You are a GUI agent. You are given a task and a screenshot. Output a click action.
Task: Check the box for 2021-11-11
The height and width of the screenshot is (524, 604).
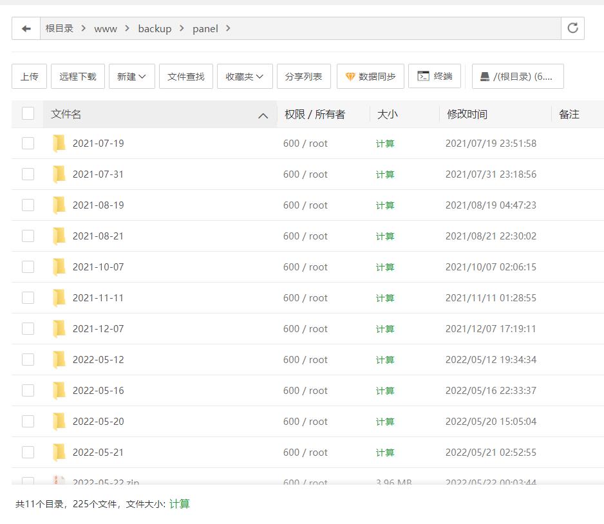point(28,297)
